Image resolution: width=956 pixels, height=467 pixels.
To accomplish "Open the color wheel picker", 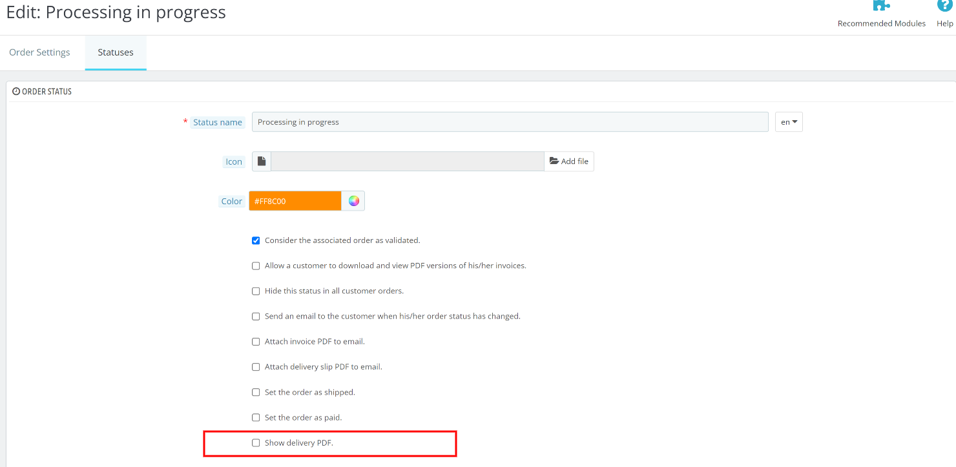I will (x=353, y=201).
